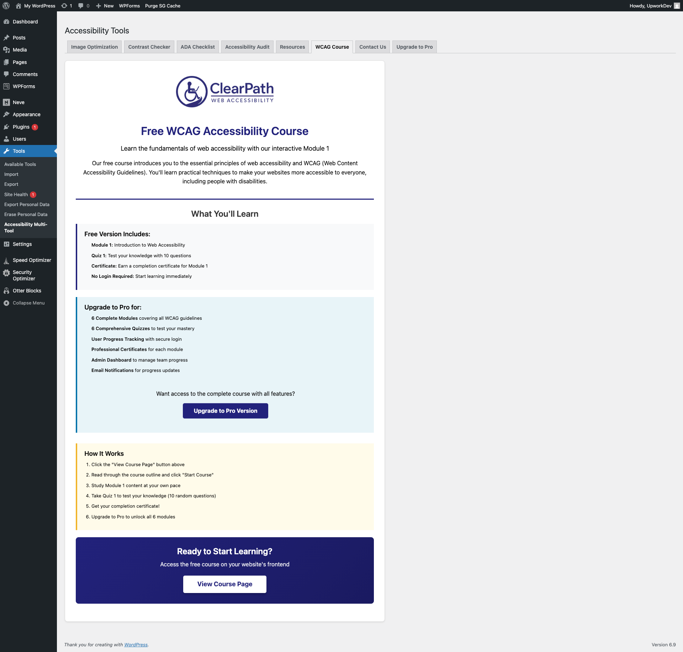Image resolution: width=683 pixels, height=652 pixels.
Task: Open the comments bubble icon in admin bar
Action: click(x=81, y=6)
